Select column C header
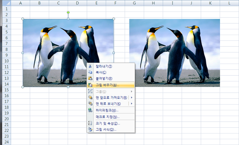 point(58,3)
